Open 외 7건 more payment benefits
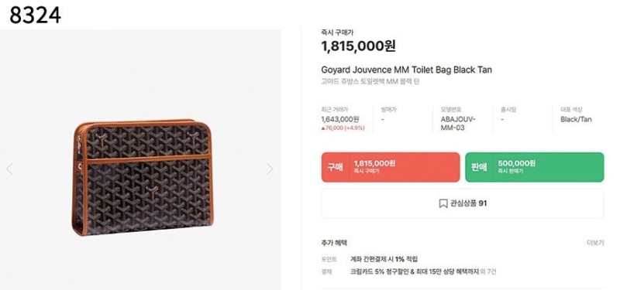The height and width of the screenshot is (290, 620). [x=488, y=271]
